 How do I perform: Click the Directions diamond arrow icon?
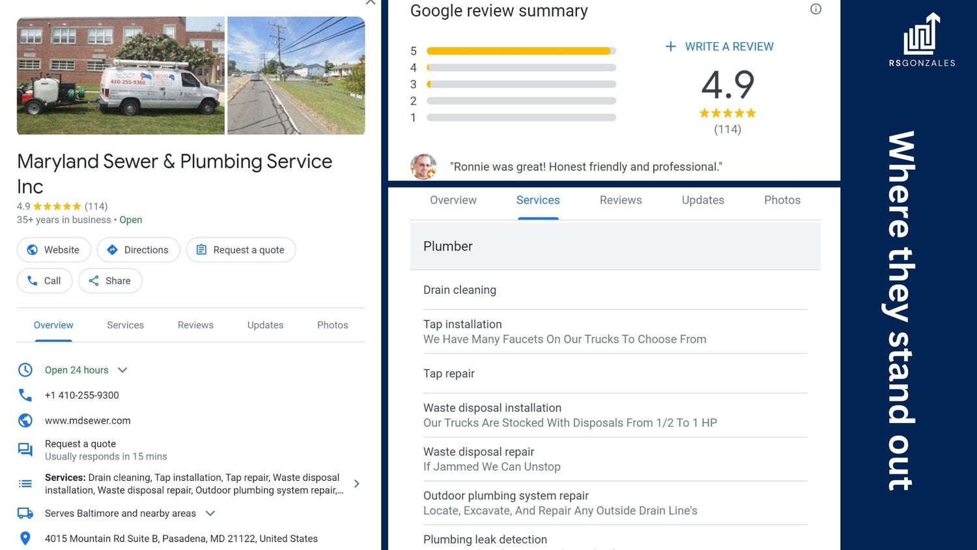click(112, 250)
